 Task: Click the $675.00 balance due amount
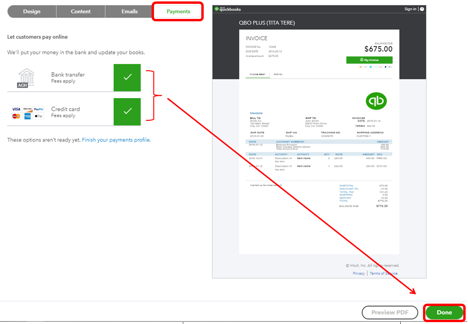click(x=378, y=49)
